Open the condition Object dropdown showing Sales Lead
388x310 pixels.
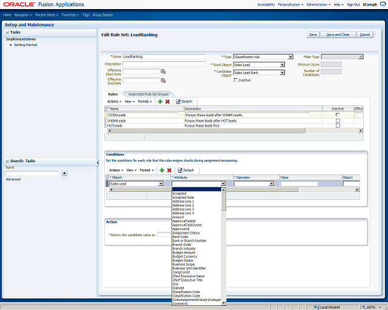click(161, 183)
